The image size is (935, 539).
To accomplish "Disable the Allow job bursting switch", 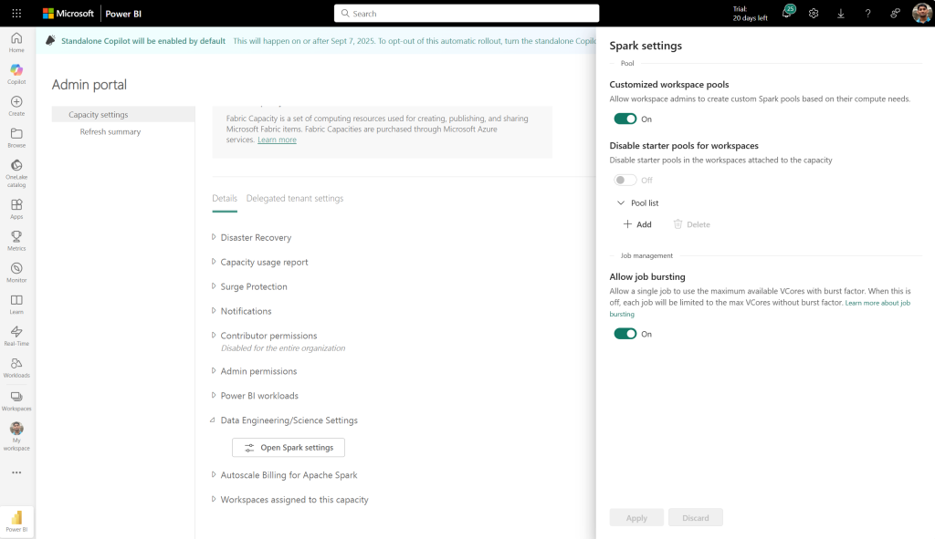I will [x=625, y=334].
